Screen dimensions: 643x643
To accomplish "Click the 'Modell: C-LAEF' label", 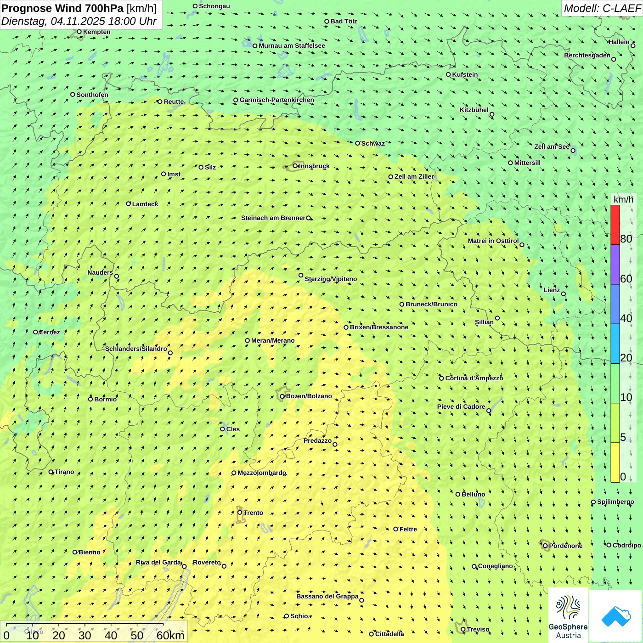I will (x=602, y=8).
